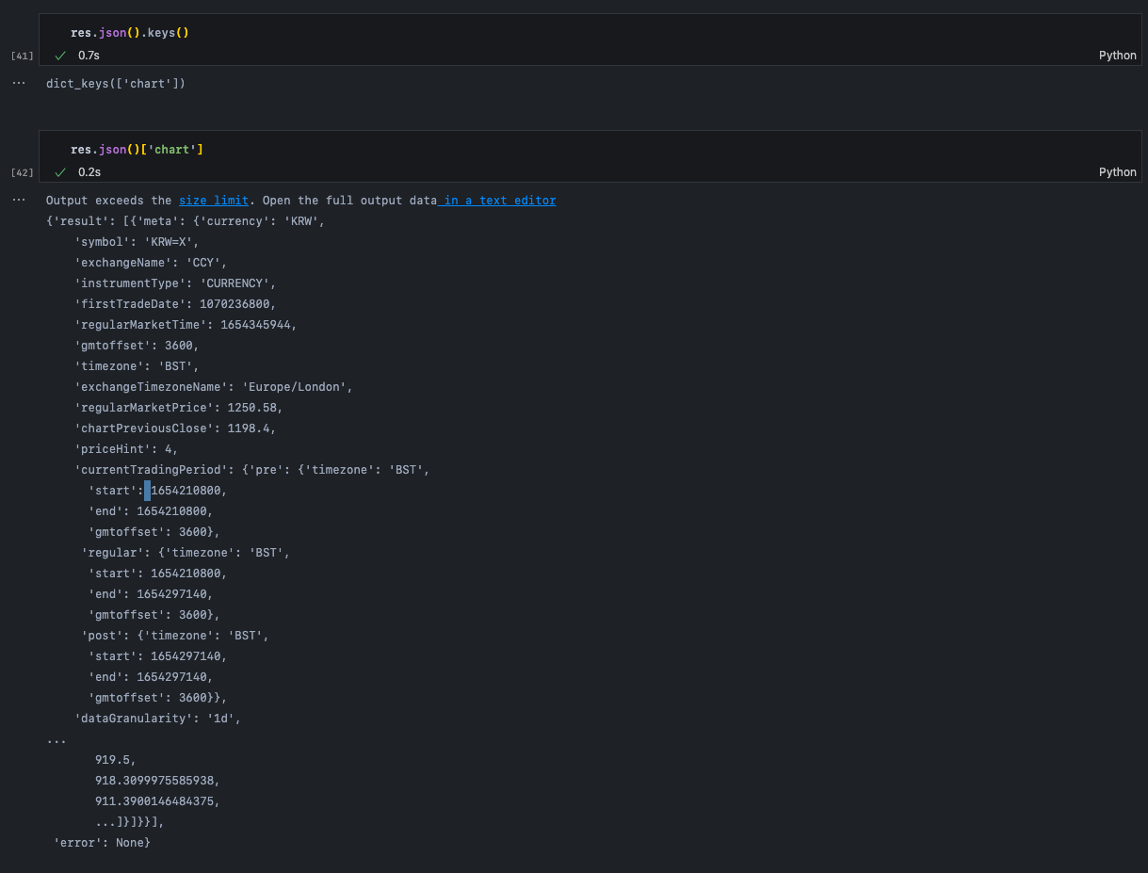Click 'dataGranularity': '1d' line
The image size is (1148, 873).
tap(158, 719)
